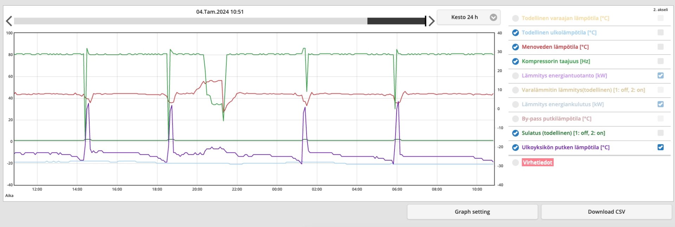Viewport: 675px width, 227px height.
Task: Click the right arrow to advance time range
Action: 431,21
